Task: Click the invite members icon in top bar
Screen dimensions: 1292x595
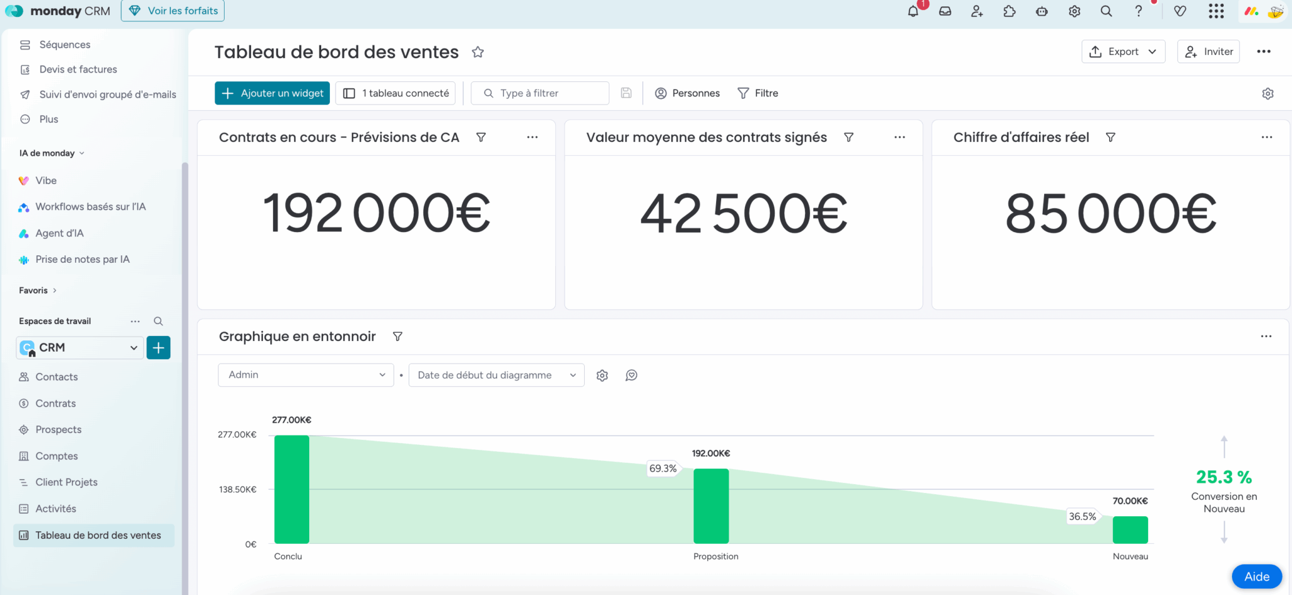Action: click(977, 11)
